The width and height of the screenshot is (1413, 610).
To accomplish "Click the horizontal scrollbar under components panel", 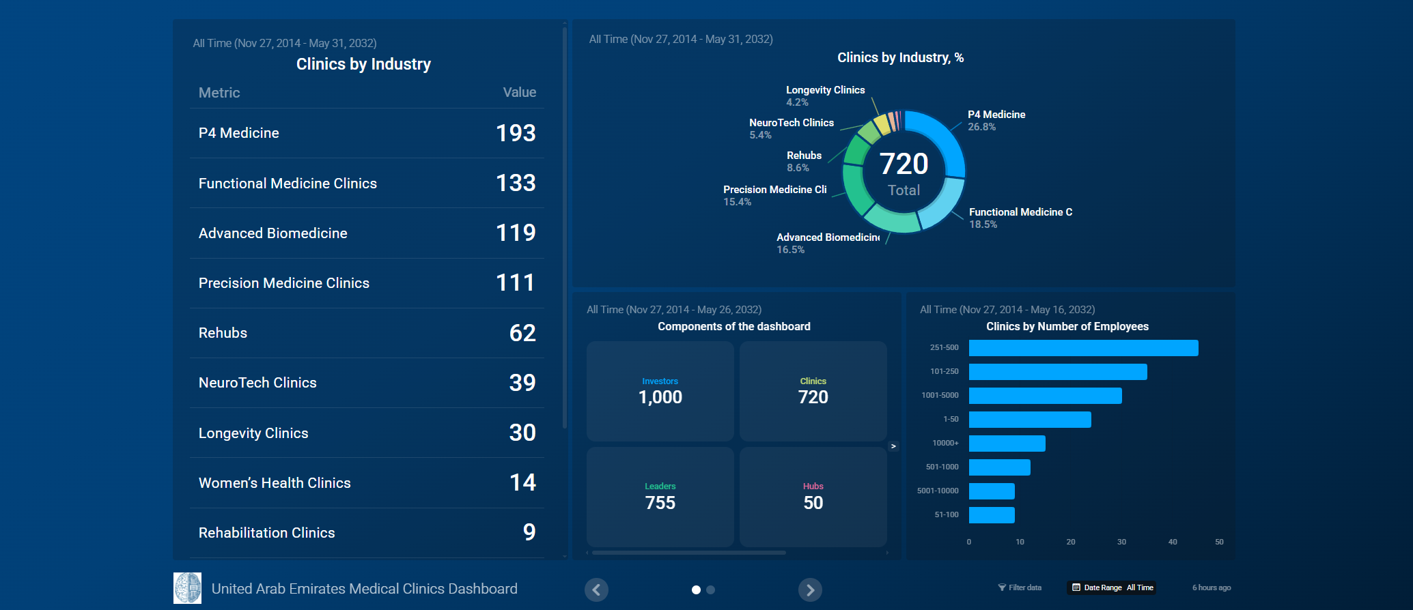I will pyautogui.click(x=688, y=553).
